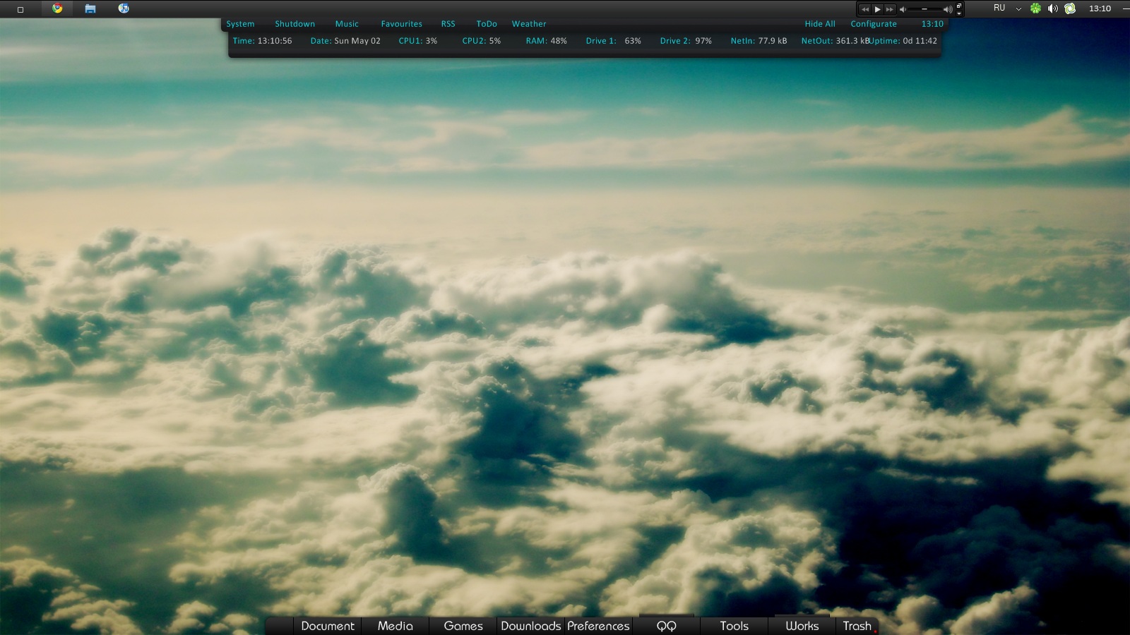Show hidden tray icons chevron
1130x635 pixels.
click(x=1018, y=9)
